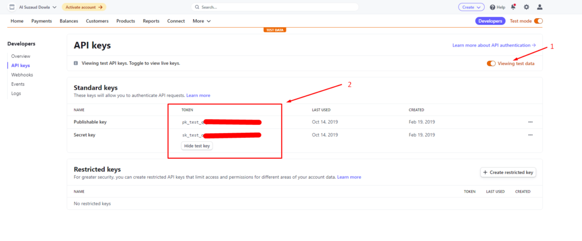Image resolution: width=582 pixels, height=241 pixels.
Task: Click TOKEN header in Standard keys
Action: 187,110
